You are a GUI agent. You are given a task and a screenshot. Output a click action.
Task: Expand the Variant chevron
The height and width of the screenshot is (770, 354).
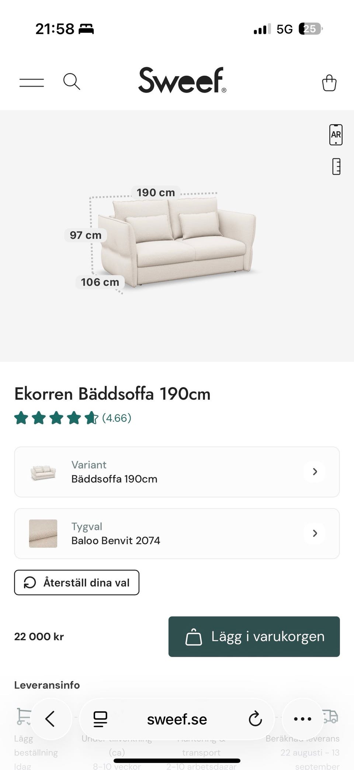pyautogui.click(x=315, y=472)
